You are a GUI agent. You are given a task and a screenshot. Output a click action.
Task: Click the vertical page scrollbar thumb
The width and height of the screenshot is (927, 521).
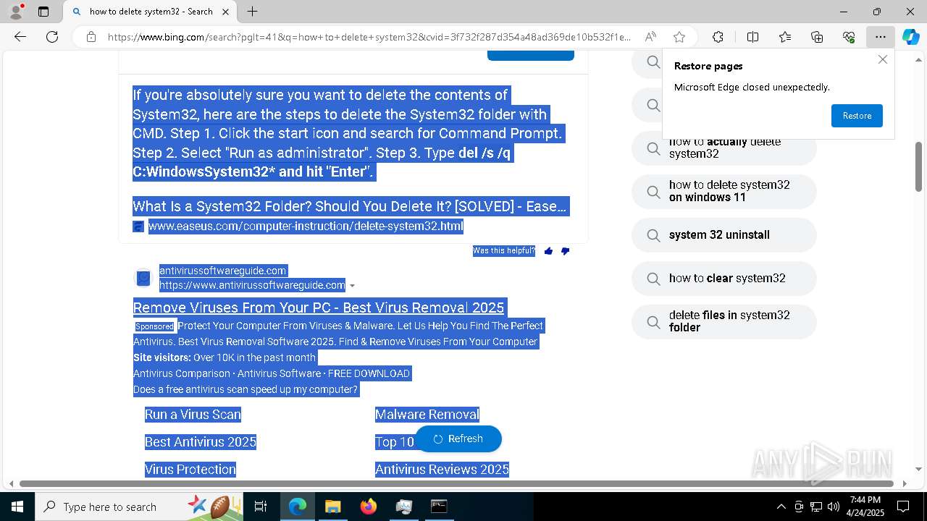(x=918, y=166)
